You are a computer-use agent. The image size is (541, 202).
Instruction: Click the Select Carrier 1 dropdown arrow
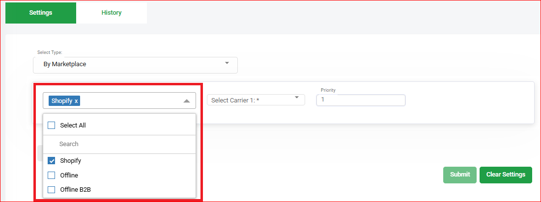pyautogui.click(x=296, y=98)
